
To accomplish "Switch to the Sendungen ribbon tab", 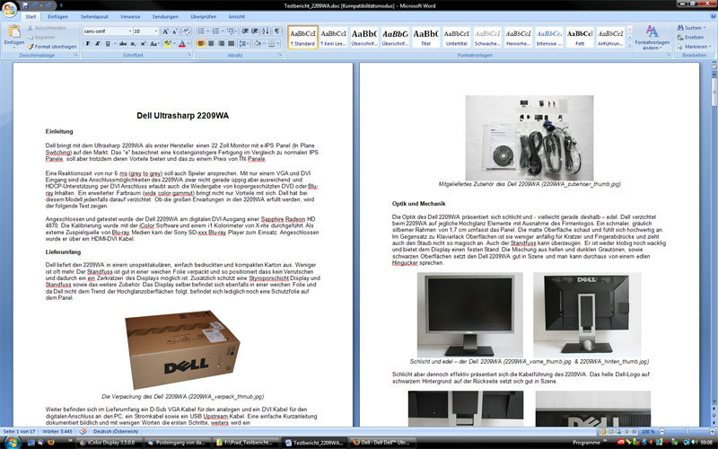I will point(165,16).
